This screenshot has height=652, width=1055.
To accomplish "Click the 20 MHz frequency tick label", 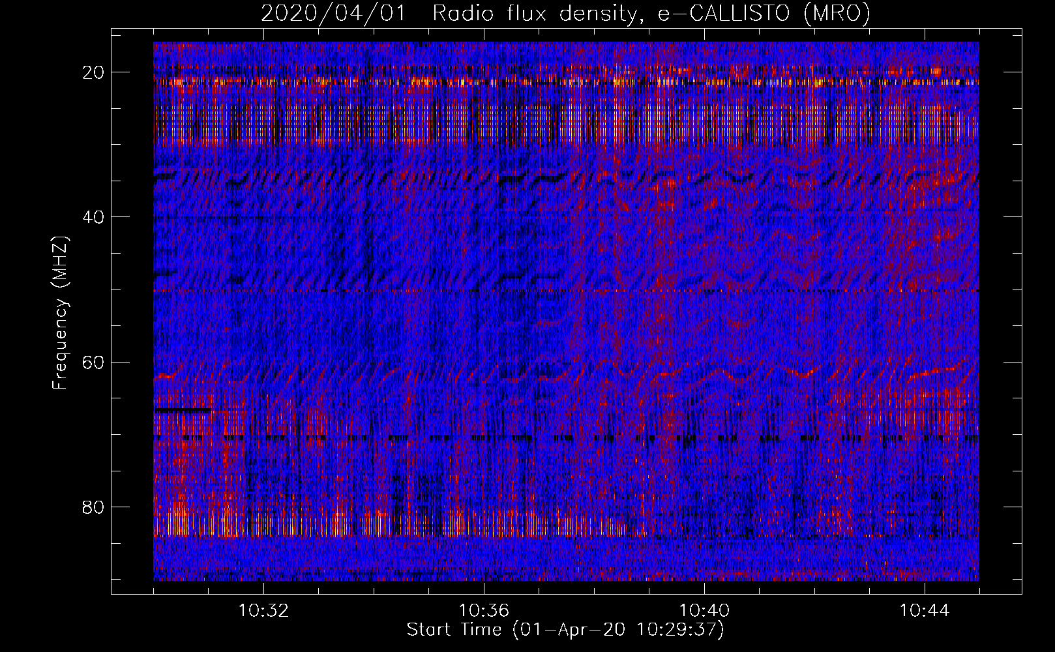I will [x=94, y=72].
